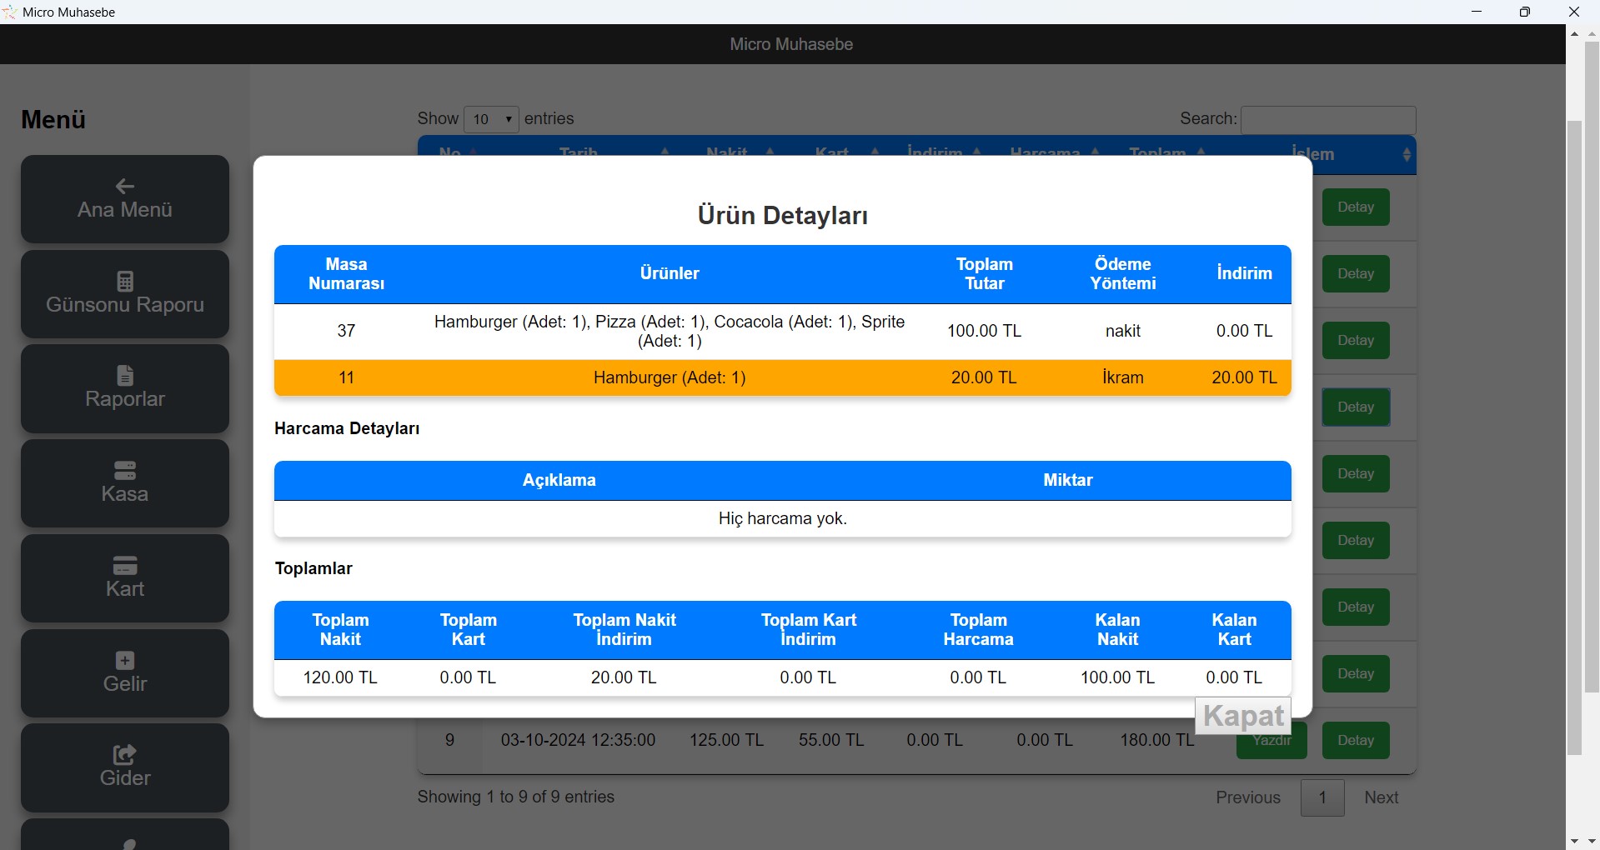Select page 1 in pagination
Viewport: 1600px width, 850px height.
tap(1322, 797)
